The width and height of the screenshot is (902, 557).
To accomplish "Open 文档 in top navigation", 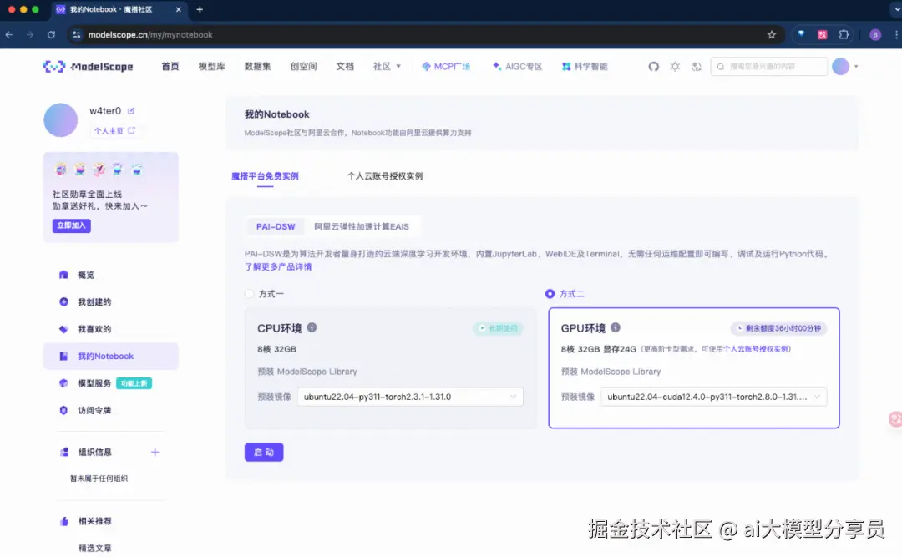I will (x=345, y=67).
